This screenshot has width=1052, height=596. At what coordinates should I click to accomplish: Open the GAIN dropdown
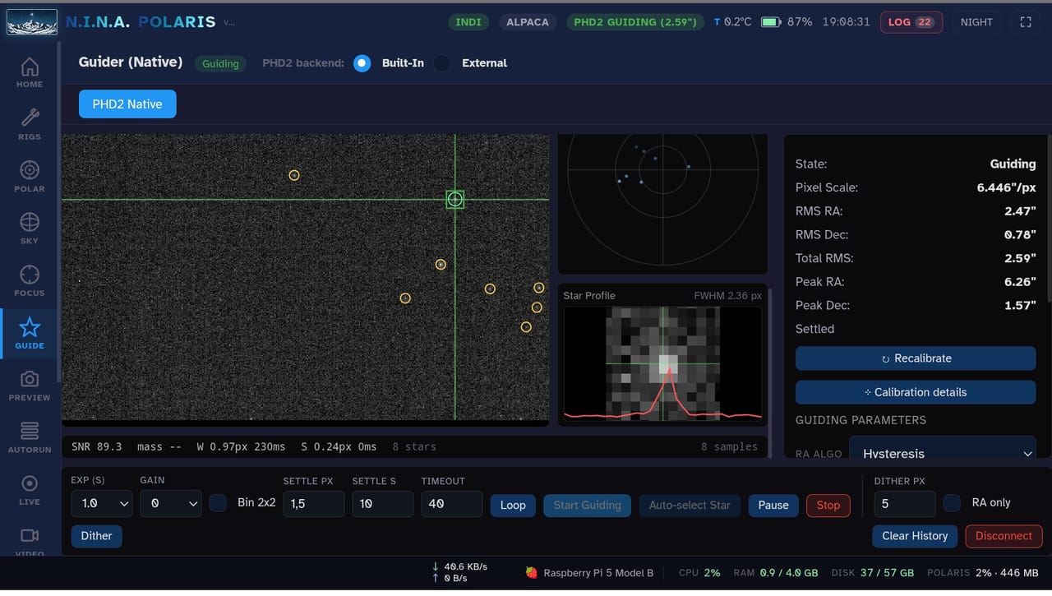[171, 503]
